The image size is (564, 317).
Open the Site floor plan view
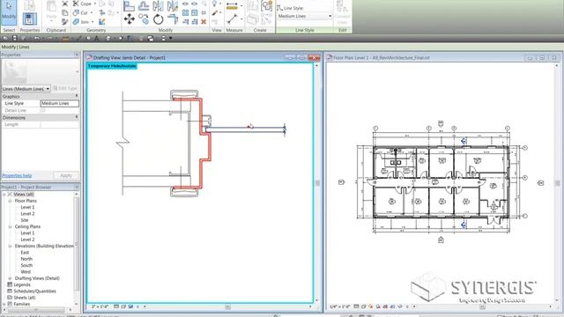coord(25,220)
